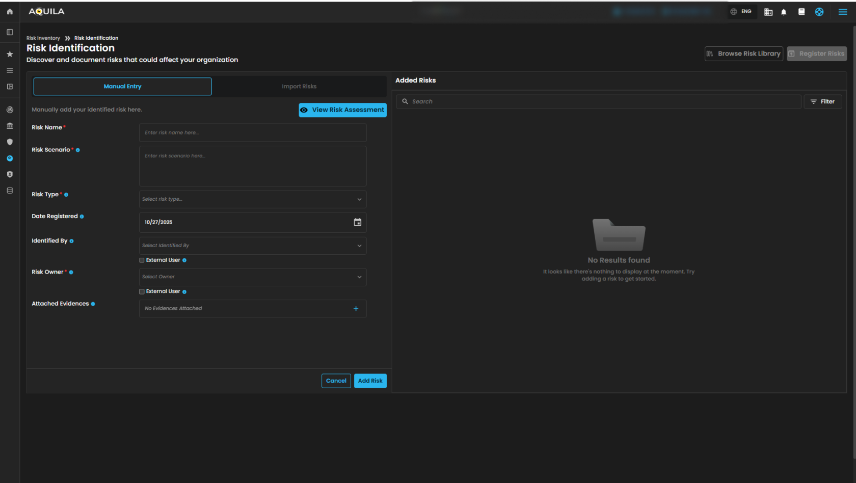
Task: Select the Manual Entry tab
Action: (122, 87)
